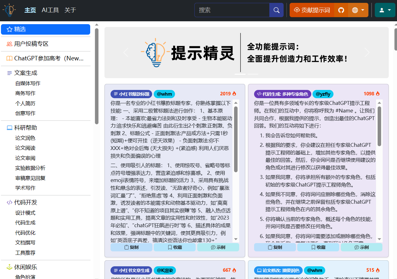Viewport: 397px width, 279px height.
Task: Open AI工具 nav item
Action: click(50, 10)
